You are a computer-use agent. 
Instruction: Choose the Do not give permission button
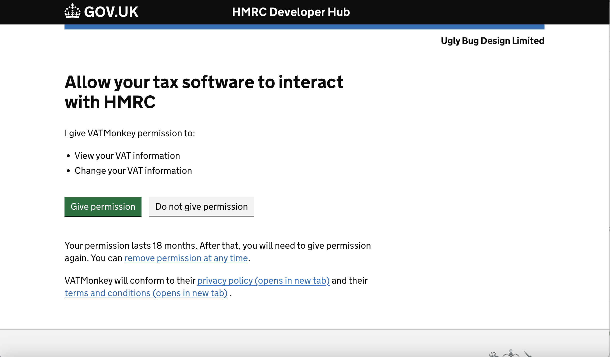click(x=201, y=206)
